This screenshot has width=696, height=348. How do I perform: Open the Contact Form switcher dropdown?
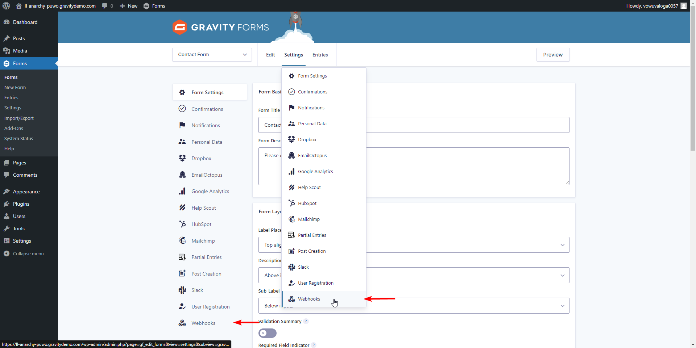point(212,55)
